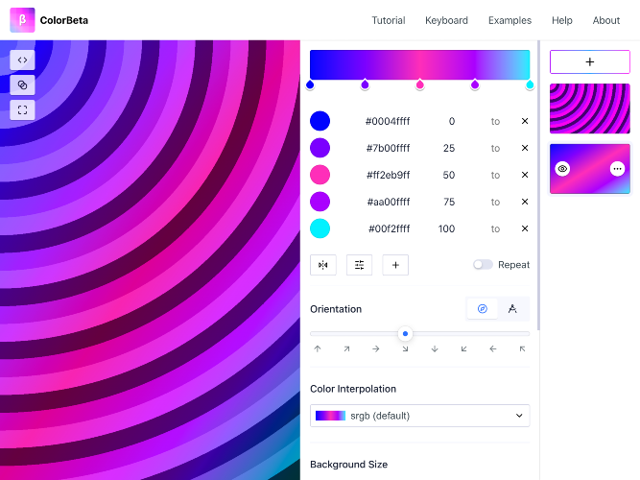Open the Examples nav item
640x480 pixels.
point(510,20)
